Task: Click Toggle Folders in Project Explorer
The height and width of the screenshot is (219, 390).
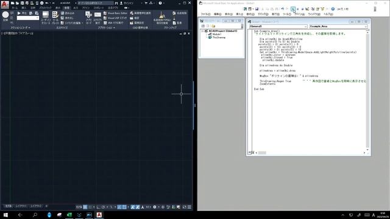Action: (x=213, y=26)
